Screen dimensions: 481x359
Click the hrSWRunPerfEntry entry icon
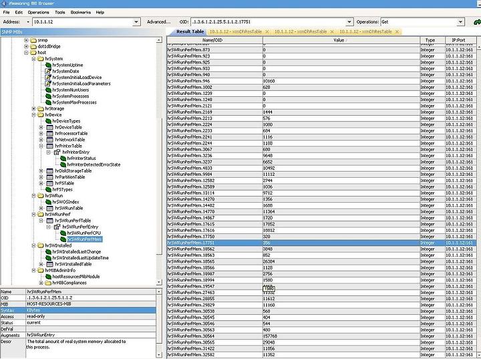click(57, 227)
